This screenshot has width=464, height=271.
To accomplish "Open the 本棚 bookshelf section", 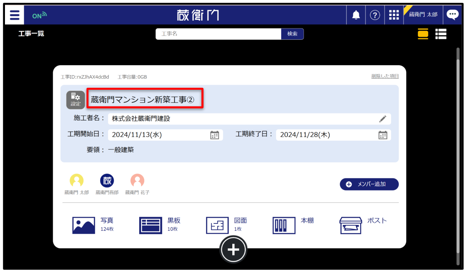I will click(284, 225).
